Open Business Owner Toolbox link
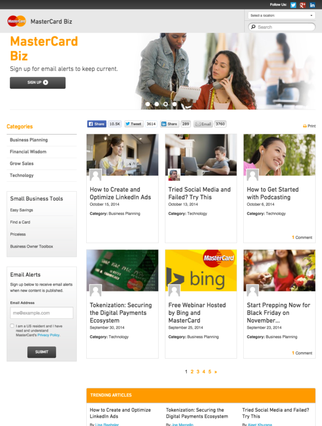Image resolution: width=322 pixels, height=426 pixels. point(31,246)
